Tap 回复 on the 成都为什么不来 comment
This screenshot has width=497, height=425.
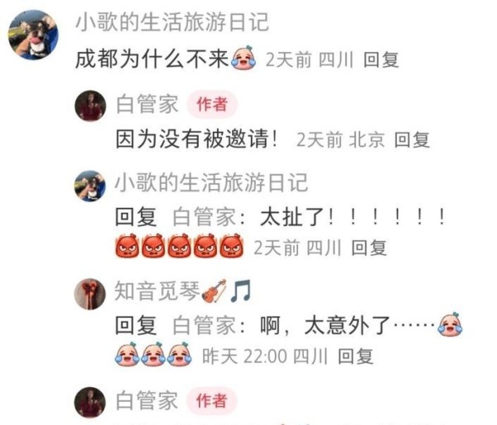tap(381, 60)
